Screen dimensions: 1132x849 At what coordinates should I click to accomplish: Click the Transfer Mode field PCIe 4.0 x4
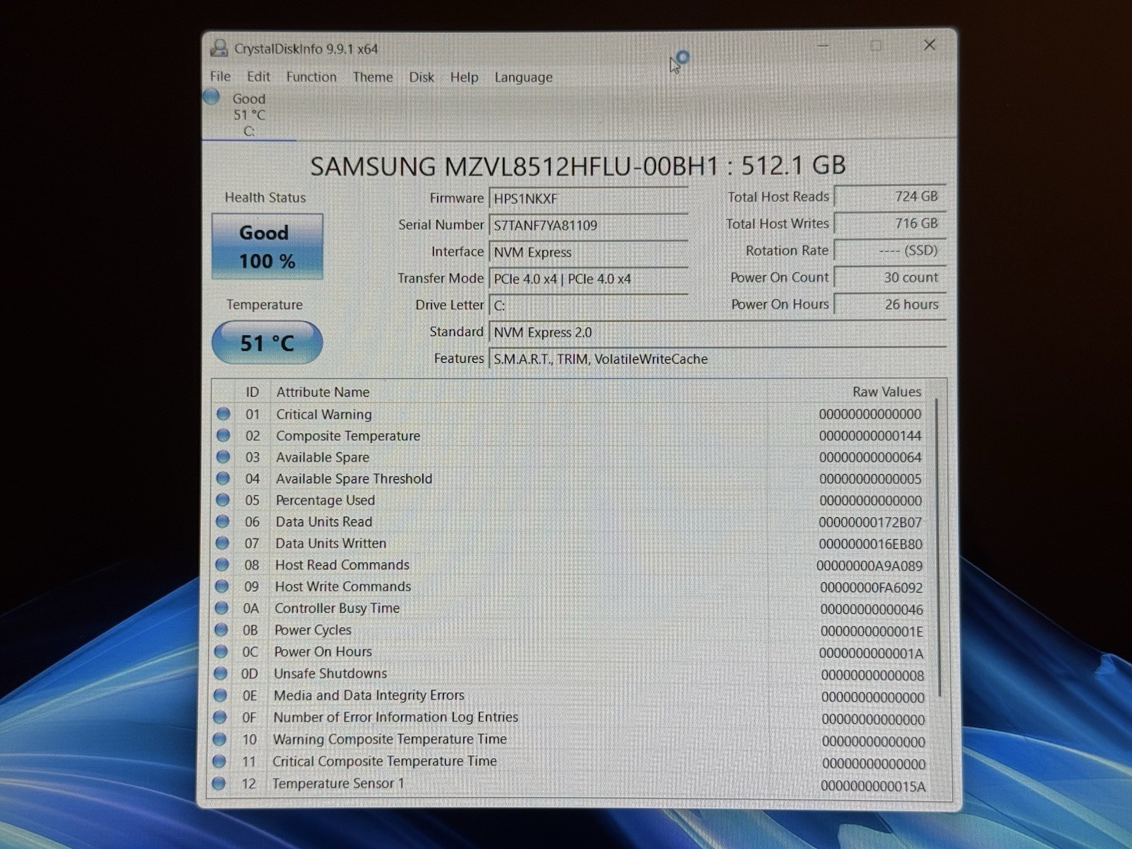588,279
